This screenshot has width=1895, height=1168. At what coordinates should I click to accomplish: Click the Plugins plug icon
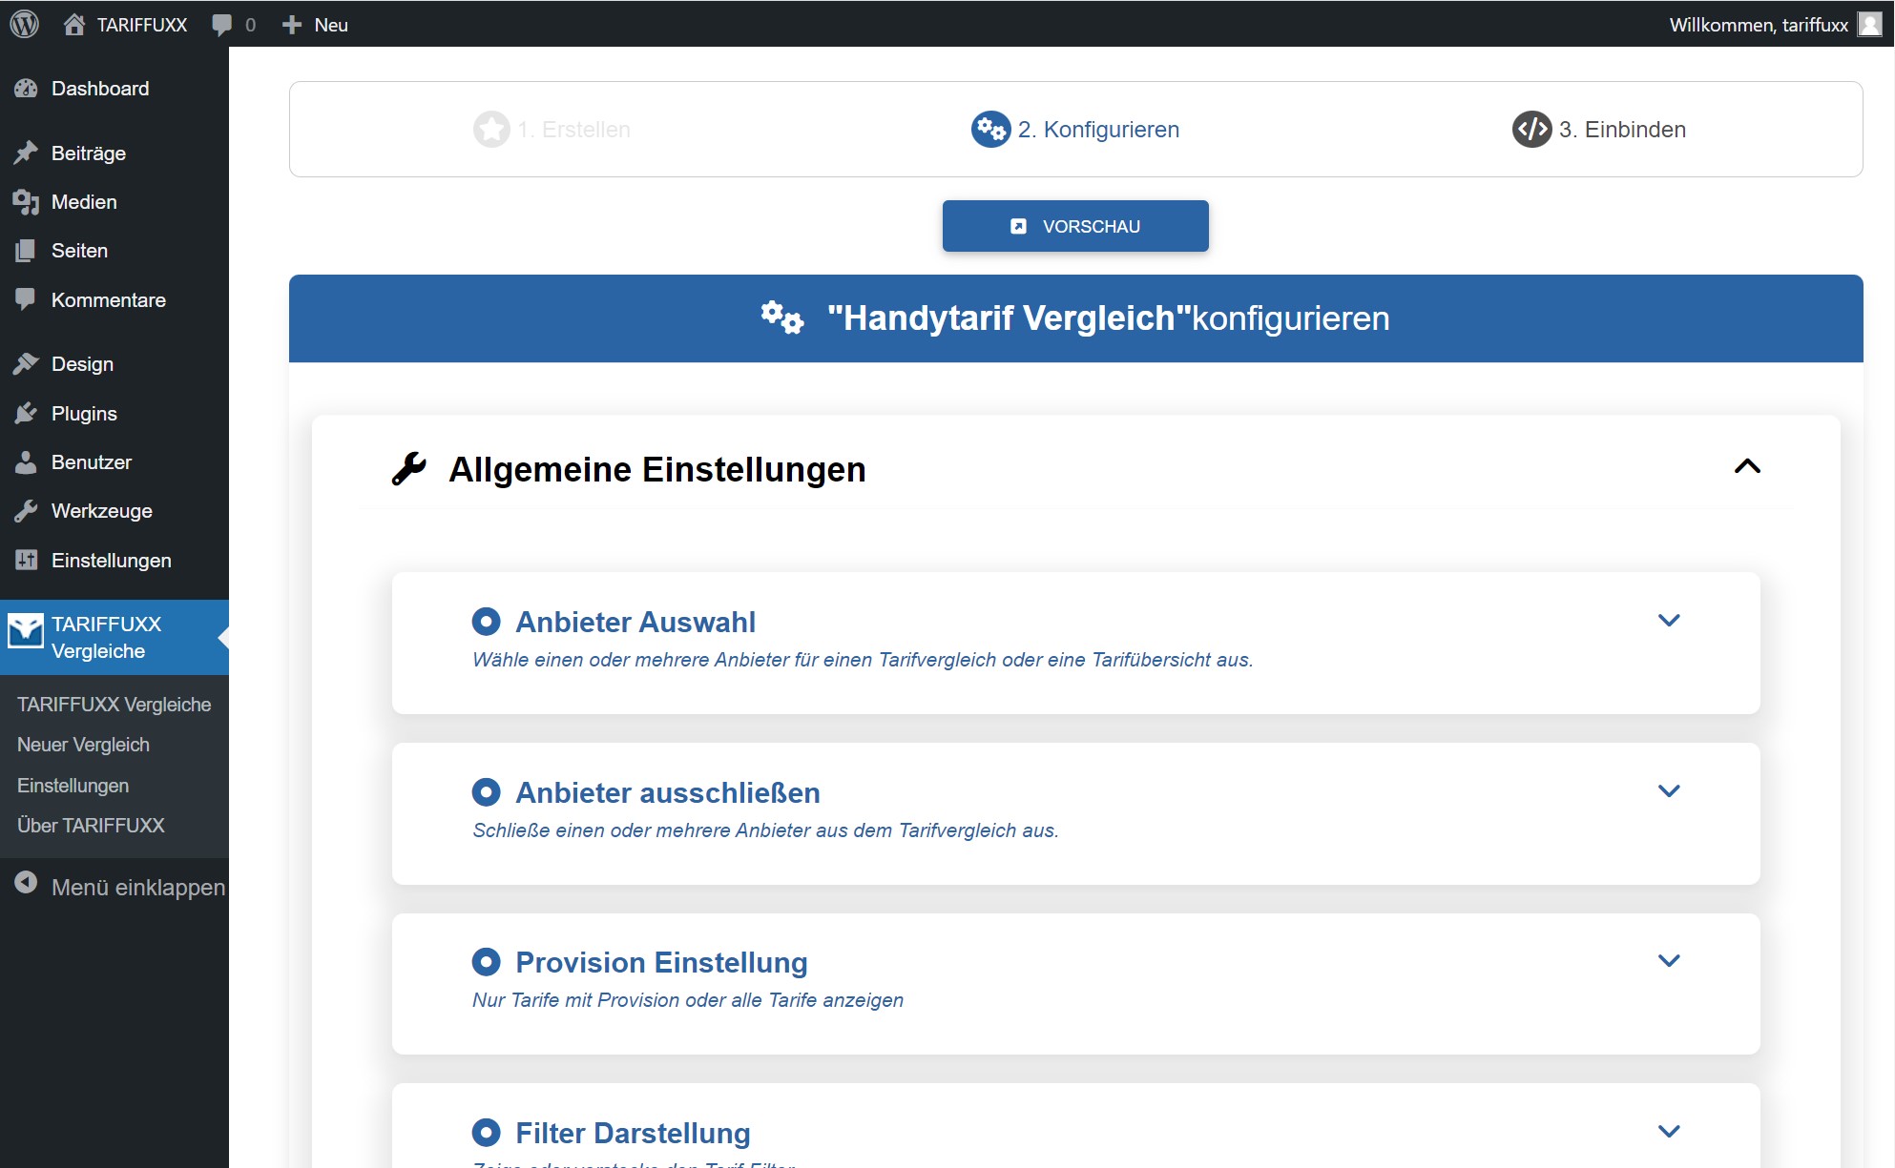click(x=26, y=414)
